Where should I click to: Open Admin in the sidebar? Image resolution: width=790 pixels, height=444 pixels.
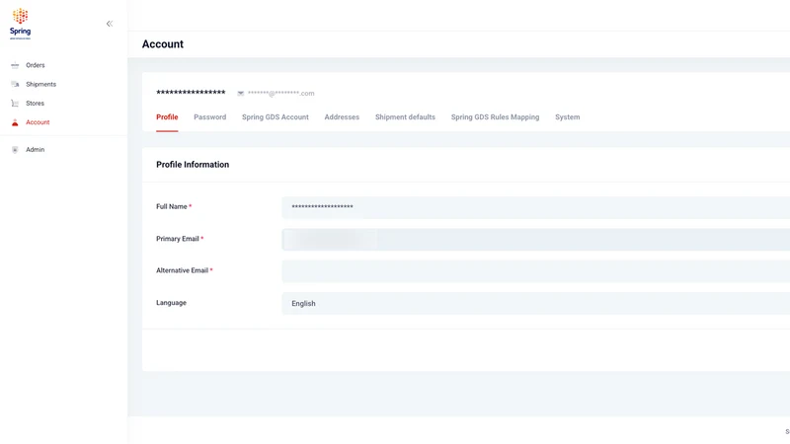35,150
